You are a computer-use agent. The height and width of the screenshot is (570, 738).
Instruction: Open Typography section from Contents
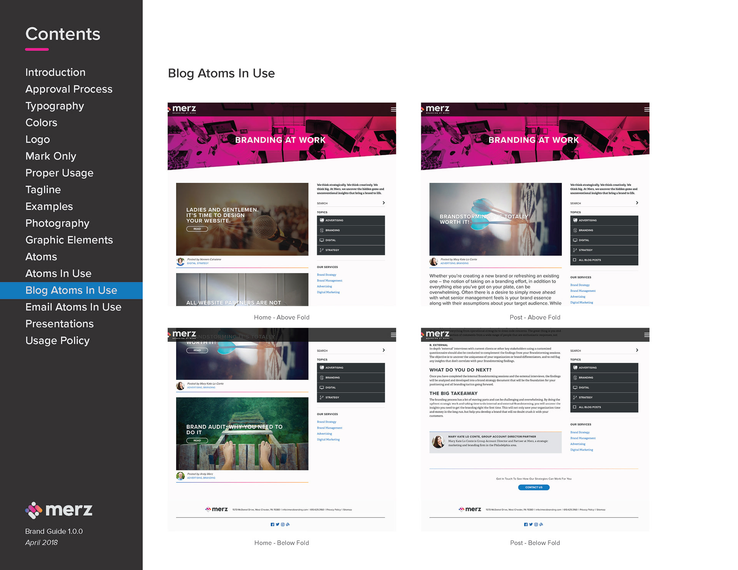tap(55, 106)
